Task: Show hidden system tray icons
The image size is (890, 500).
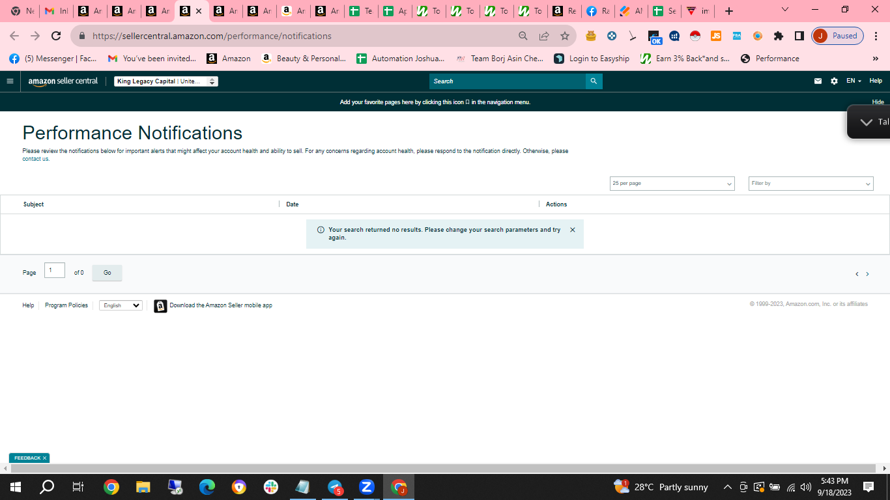Action: pos(727,487)
